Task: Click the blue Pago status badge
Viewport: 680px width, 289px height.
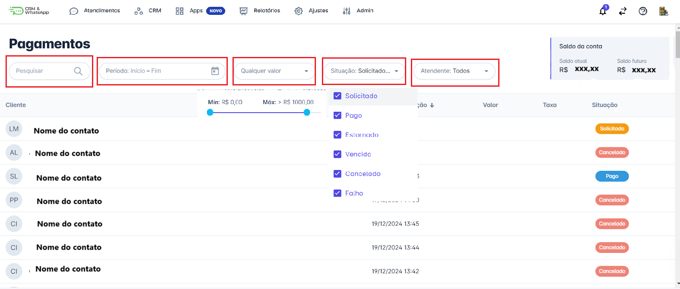Action: click(611, 176)
